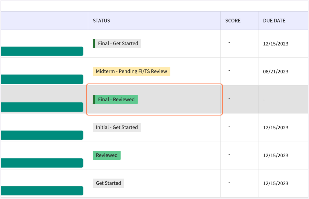Click the score dash in the Midterm row
The image size is (309, 199).
(x=229, y=70)
